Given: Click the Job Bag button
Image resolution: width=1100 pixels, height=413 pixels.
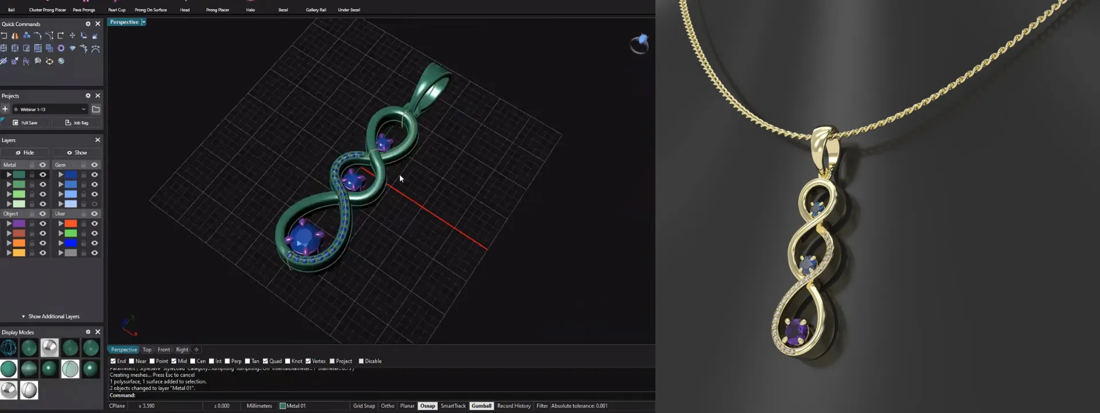Looking at the screenshot, I should [77, 123].
